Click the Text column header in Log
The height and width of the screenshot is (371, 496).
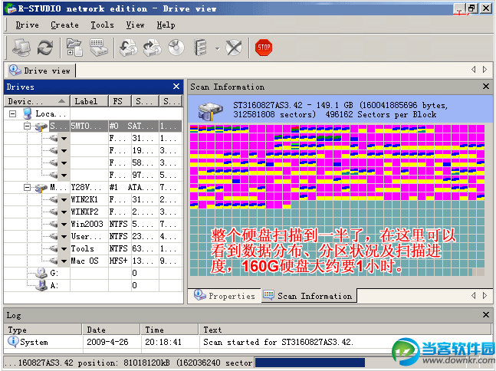pyautogui.click(x=345, y=330)
